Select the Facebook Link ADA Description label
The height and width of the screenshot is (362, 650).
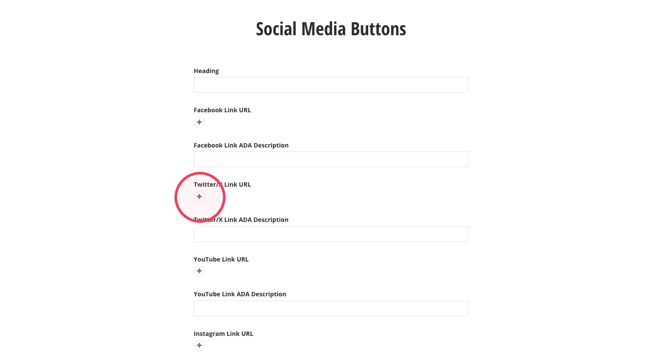click(241, 145)
